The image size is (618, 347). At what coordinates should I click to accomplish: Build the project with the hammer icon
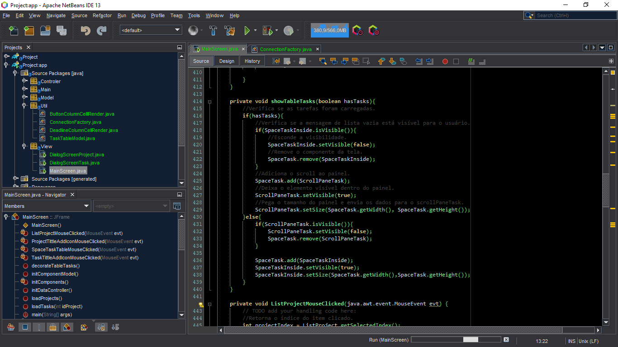tap(213, 30)
